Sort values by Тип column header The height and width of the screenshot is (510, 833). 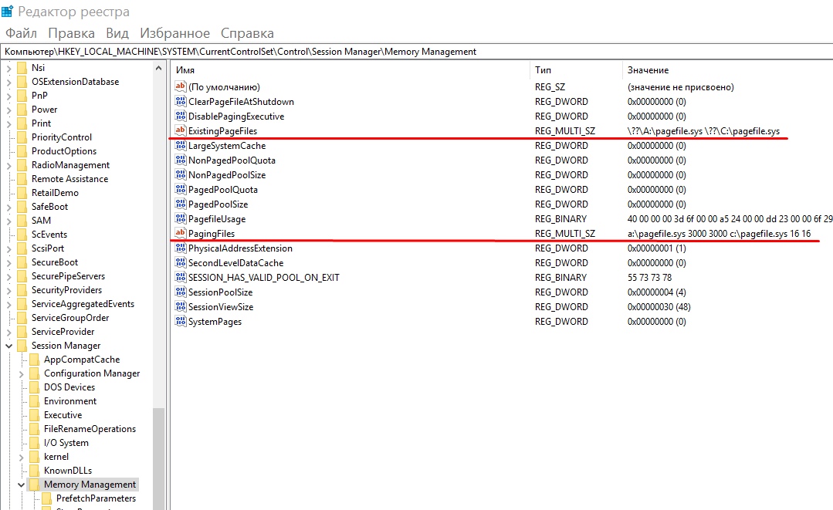pyautogui.click(x=543, y=70)
